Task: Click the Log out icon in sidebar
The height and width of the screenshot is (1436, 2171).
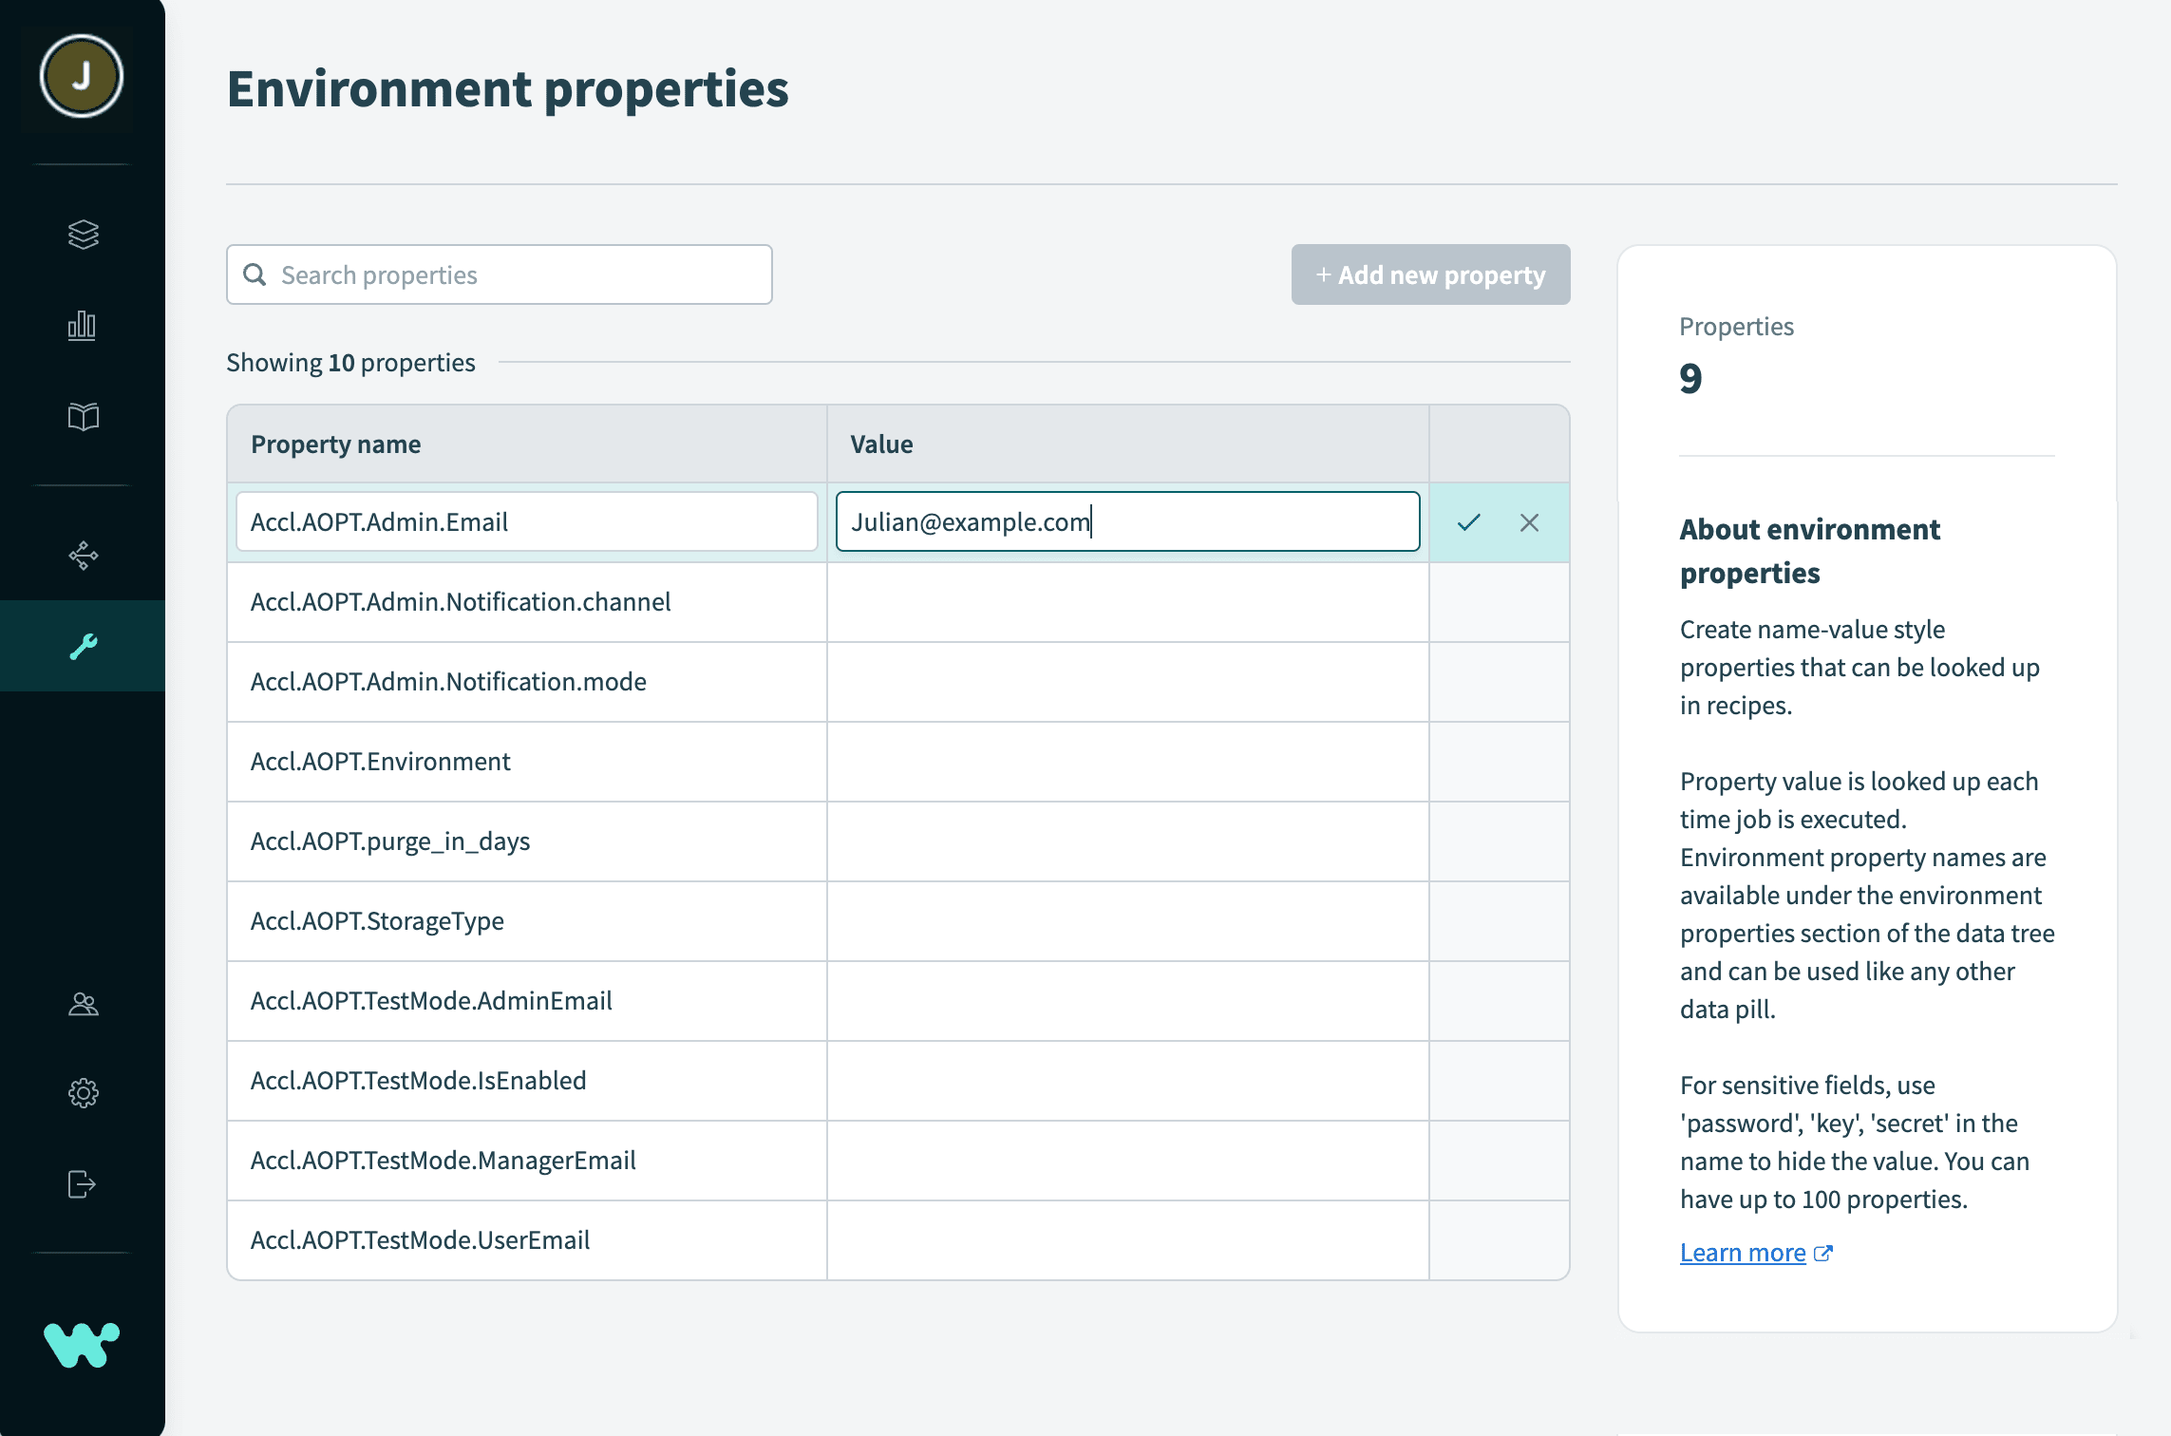Action: pos(82,1183)
